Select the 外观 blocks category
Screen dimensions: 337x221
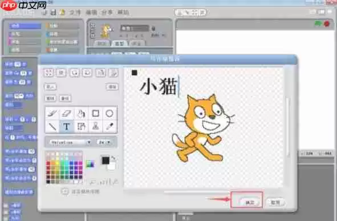tap(25, 34)
